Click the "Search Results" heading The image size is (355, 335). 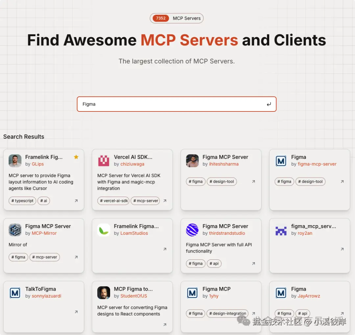click(24, 137)
